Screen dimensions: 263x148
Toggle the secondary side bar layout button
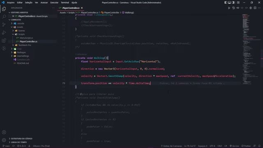click(x=233, y=2)
